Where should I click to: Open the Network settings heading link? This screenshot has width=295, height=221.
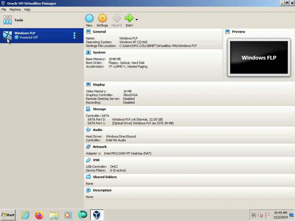[x=100, y=147]
